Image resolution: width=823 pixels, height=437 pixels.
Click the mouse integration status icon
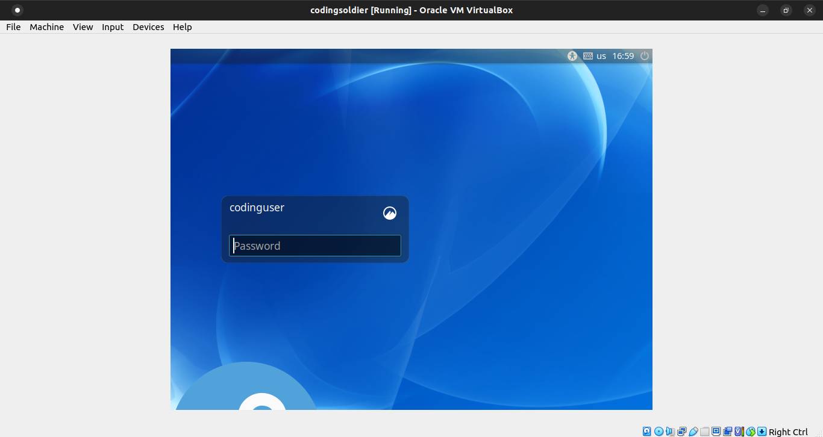751,432
